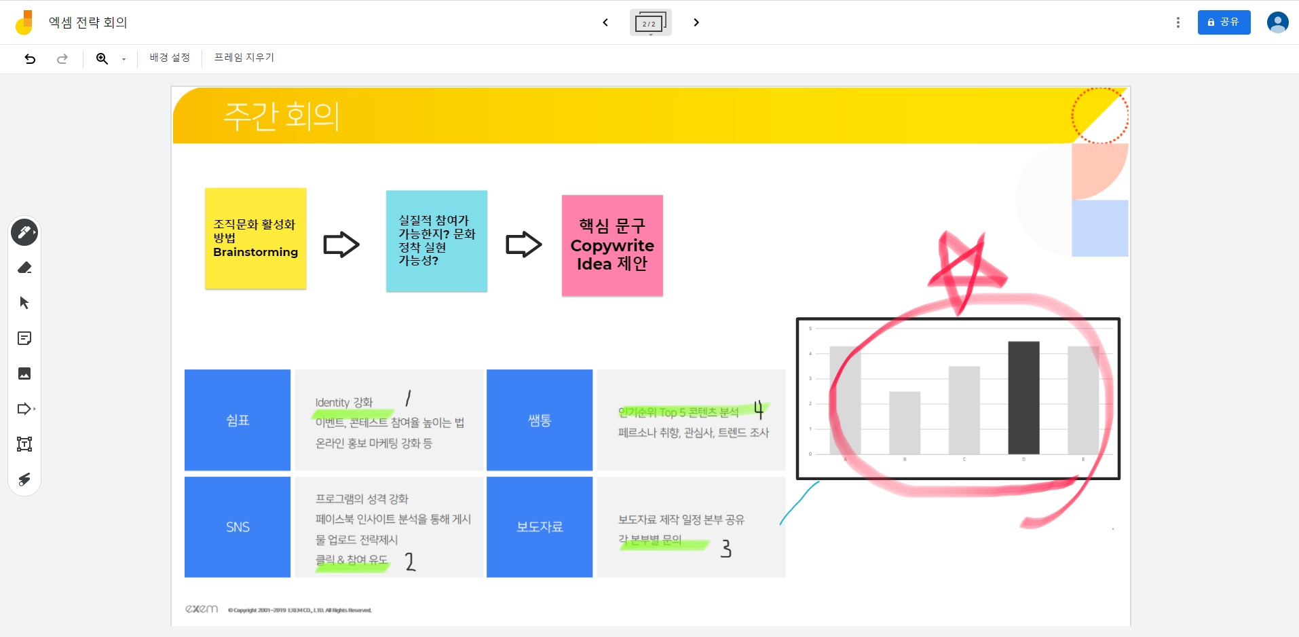This screenshot has height=637, width=1299.
Task: Clear the frame with 프레임 지우기
Action: click(243, 57)
